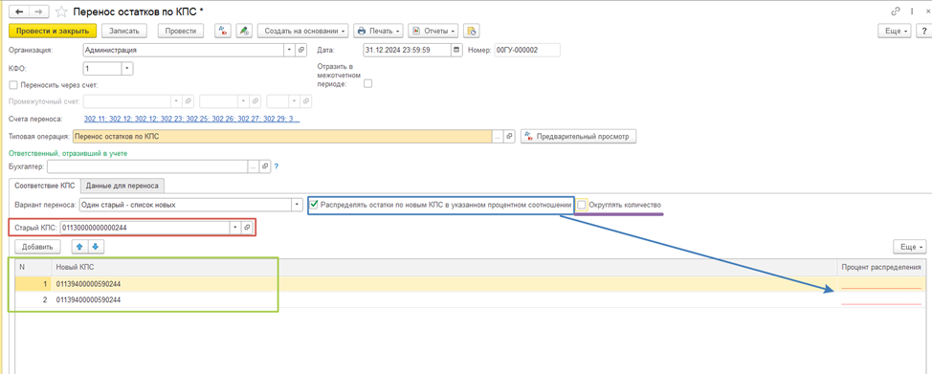Screen dimensions: 932x374
Task: Expand the Старый КПС dropdown arrow
Action: (x=236, y=228)
